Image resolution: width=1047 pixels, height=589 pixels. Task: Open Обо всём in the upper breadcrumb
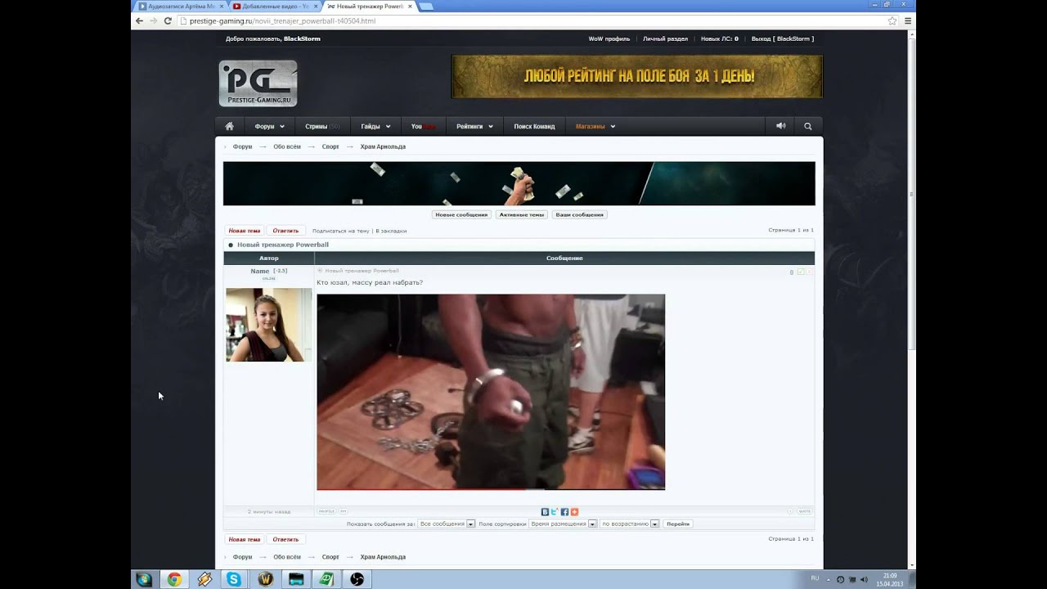287,146
